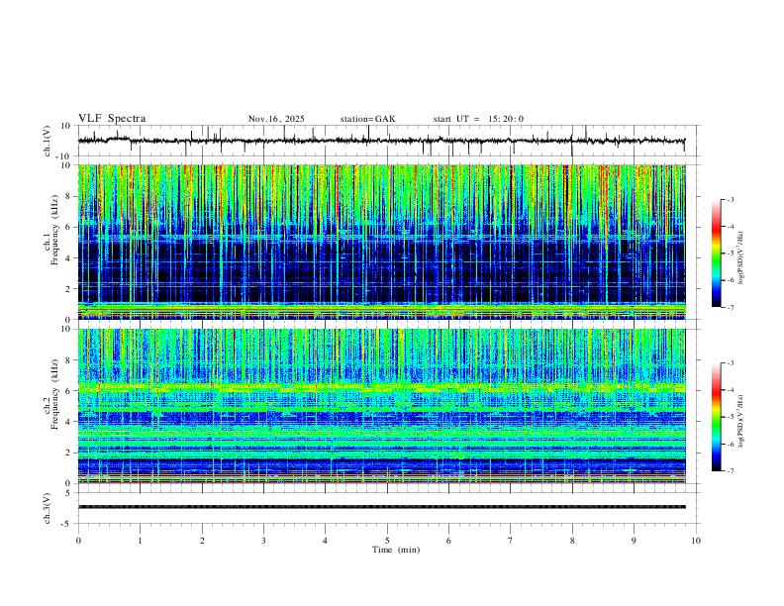The width and height of the screenshot is (784, 606).
Task: Click time axis tick label "1"
Action: click(x=140, y=541)
